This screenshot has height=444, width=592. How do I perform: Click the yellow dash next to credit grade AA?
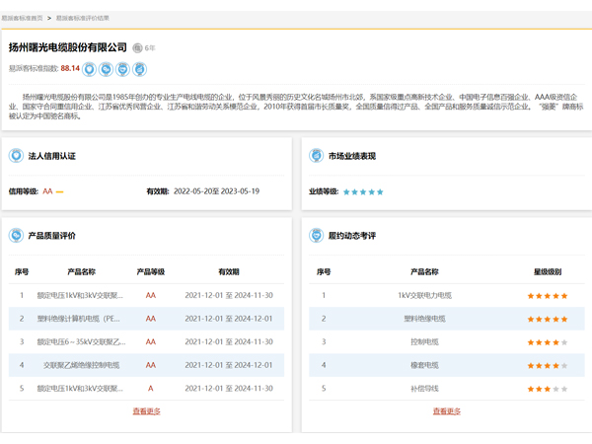[x=59, y=192]
